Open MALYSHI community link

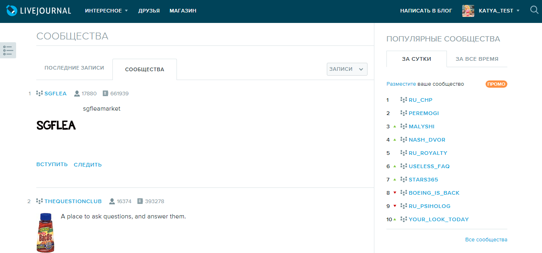(422, 126)
